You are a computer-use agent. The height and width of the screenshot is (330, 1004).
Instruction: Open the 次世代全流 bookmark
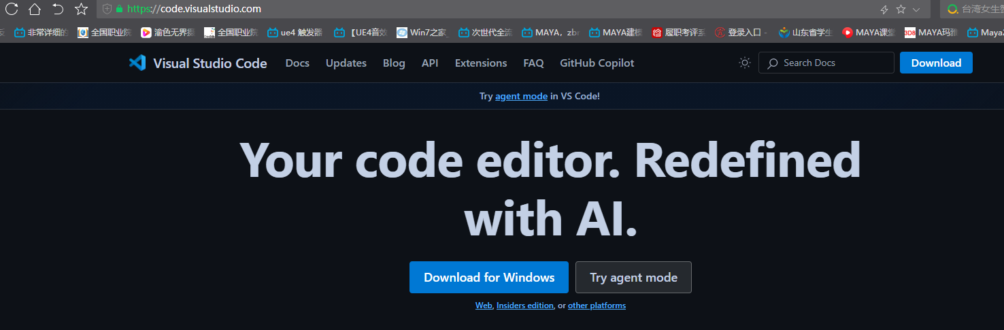click(x=485, y=32)
